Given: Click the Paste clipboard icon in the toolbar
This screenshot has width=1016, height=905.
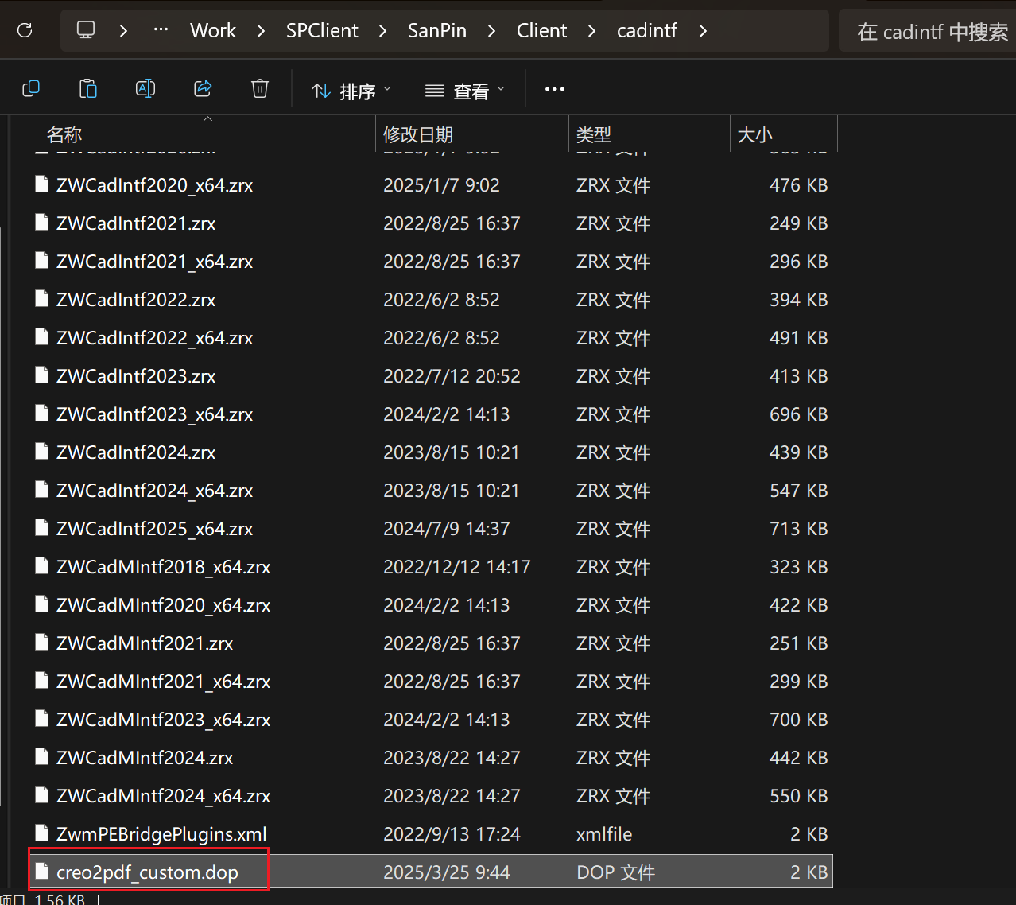Looking at the screenshot, I should [x=88, y=89].
